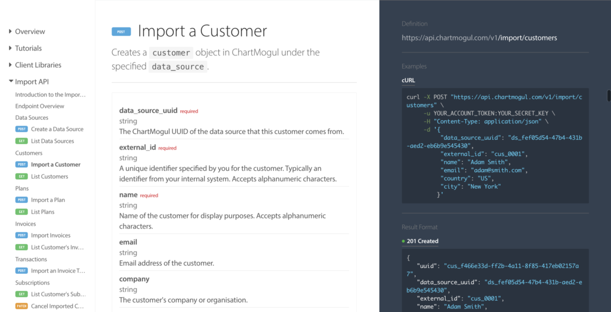
Task: Click the external_id parameter name
Action: 138,148
